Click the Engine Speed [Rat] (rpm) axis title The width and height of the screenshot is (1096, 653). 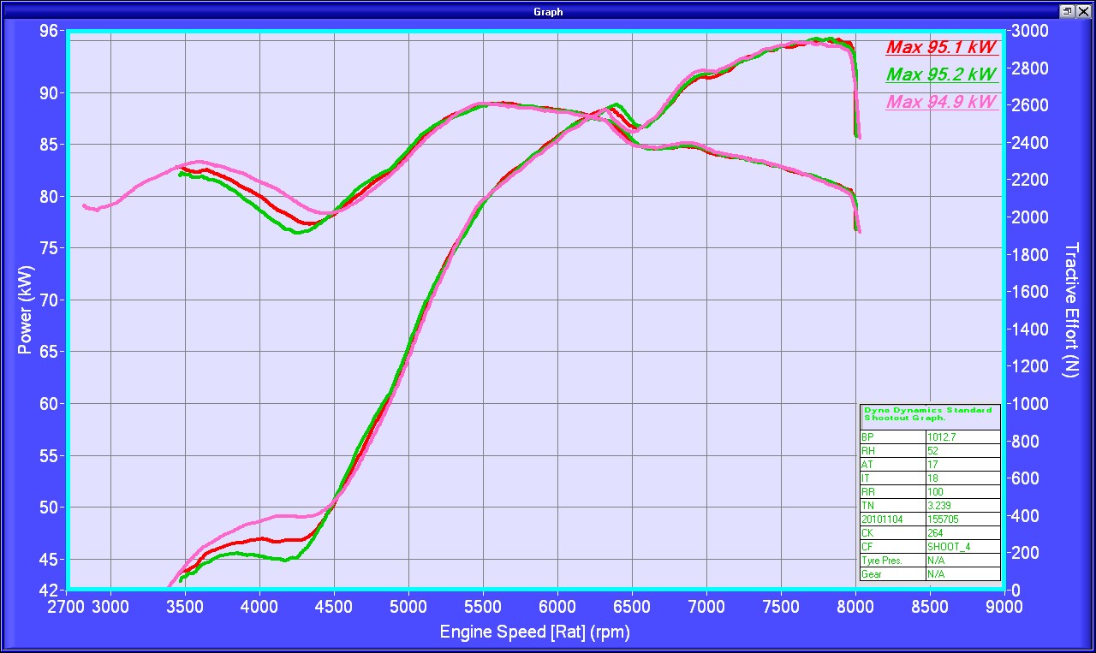pos(535,632)
